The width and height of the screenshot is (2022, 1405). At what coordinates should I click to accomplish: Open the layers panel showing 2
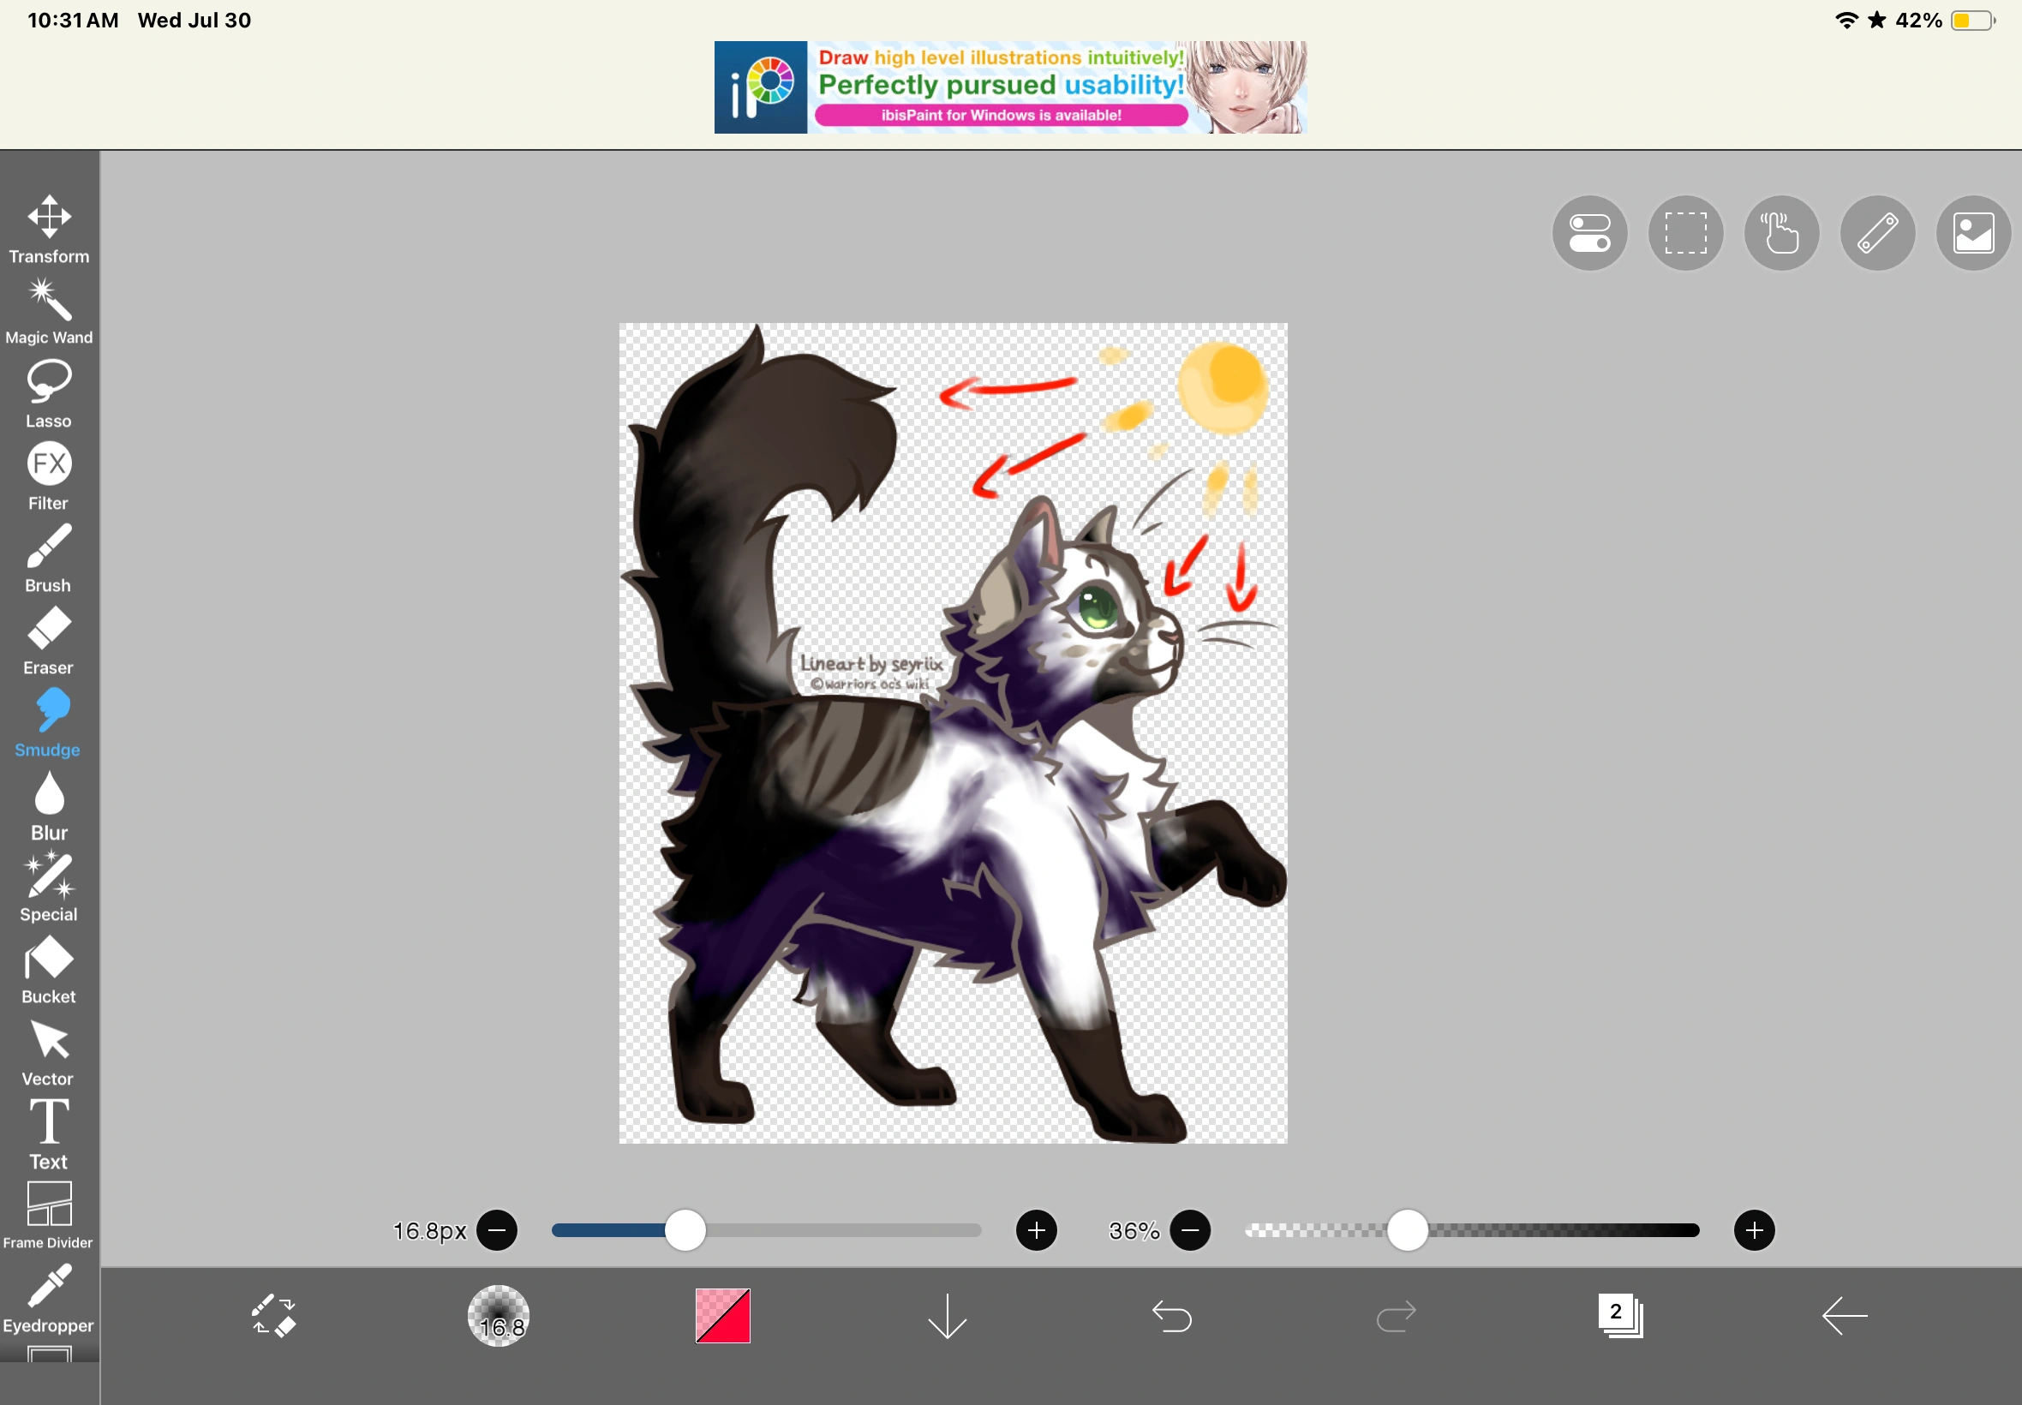pyautogui.click(x=1619, y=1316)
